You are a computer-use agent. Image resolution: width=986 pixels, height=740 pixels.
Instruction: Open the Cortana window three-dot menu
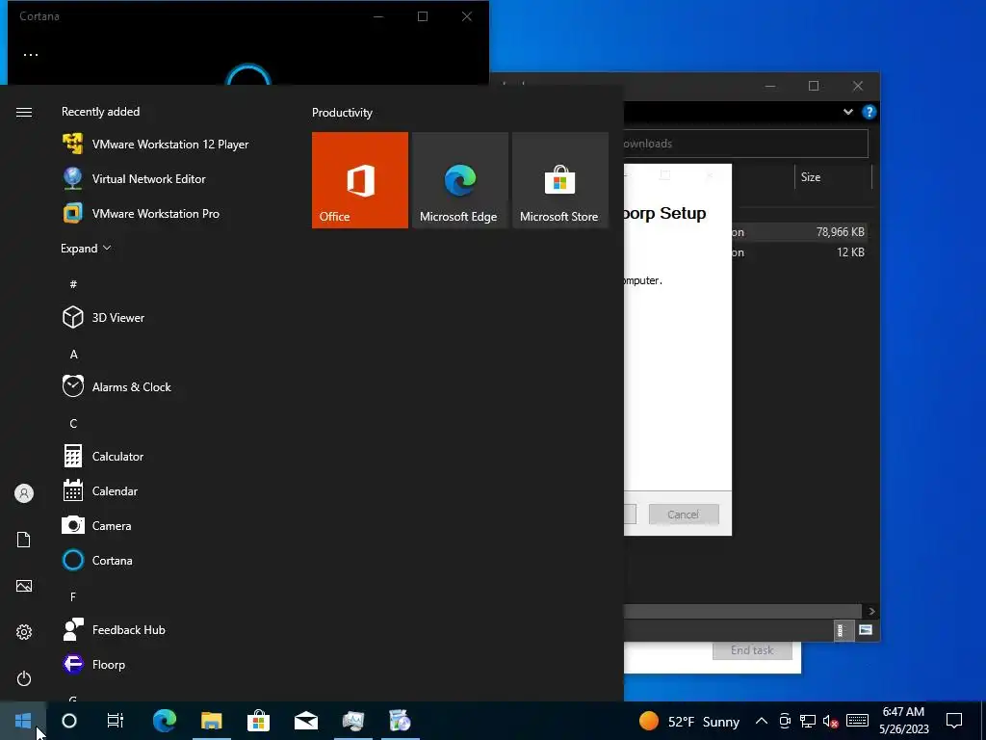31,55
